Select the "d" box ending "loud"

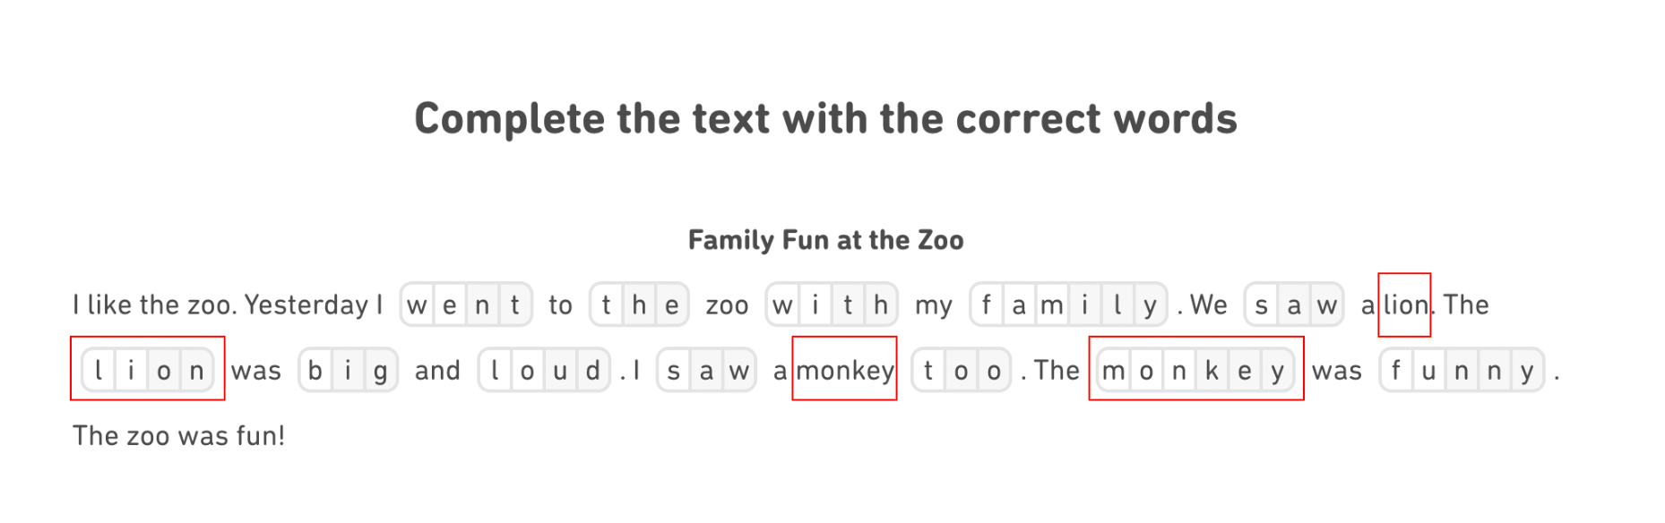point(593,371)
